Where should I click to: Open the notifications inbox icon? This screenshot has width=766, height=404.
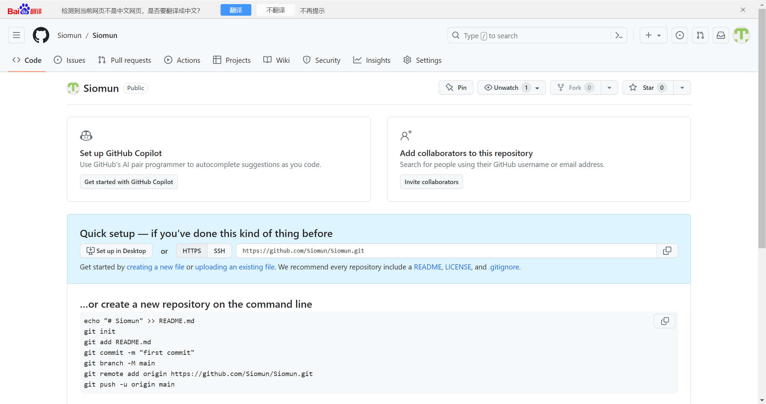pyautogui.click(x=721, y=35)
